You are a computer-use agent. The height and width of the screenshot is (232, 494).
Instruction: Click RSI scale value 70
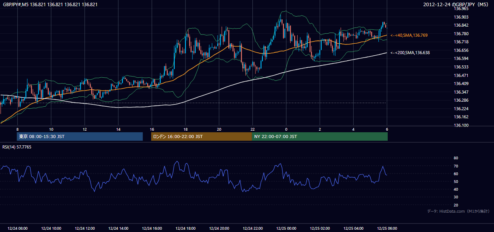[x=456, y=166]
